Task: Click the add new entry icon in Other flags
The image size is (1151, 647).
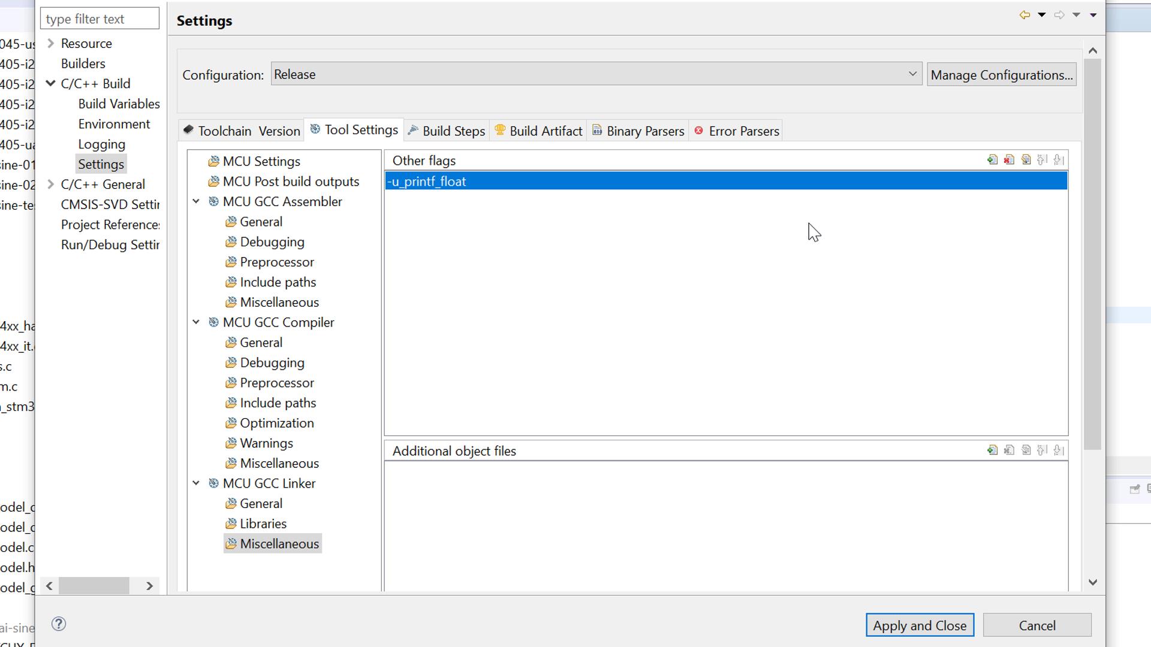Action: click(x=993, y=159)
